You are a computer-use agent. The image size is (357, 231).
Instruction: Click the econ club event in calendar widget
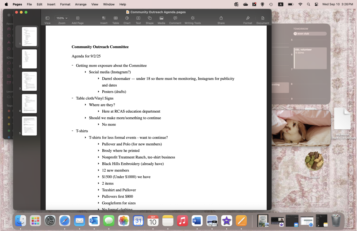tap(310, 34)
